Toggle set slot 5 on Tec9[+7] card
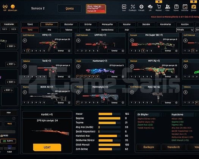 [40, 77]
